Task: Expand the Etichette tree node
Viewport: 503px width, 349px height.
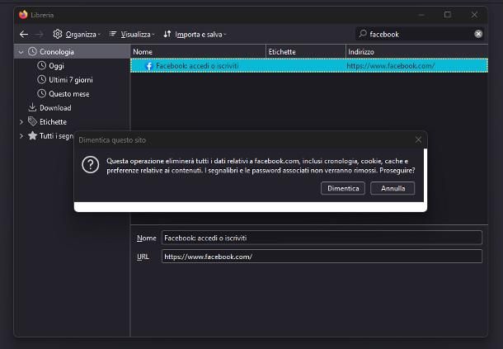Action: click(21, 122)
